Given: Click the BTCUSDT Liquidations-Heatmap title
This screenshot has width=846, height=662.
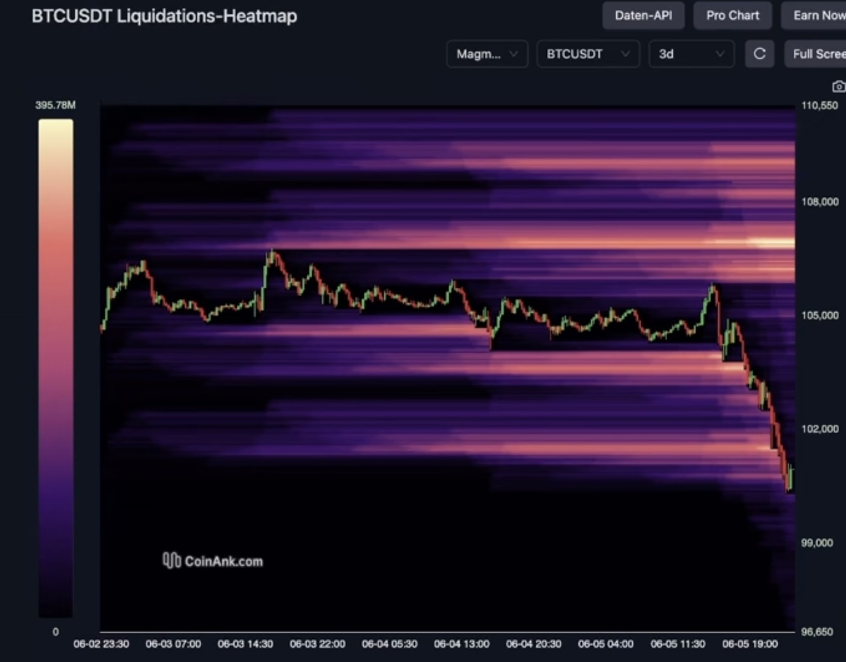Looking at the screenshot, I should click(x=163, y=15).
